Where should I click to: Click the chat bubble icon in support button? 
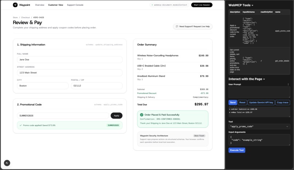(x=177, y=27)
